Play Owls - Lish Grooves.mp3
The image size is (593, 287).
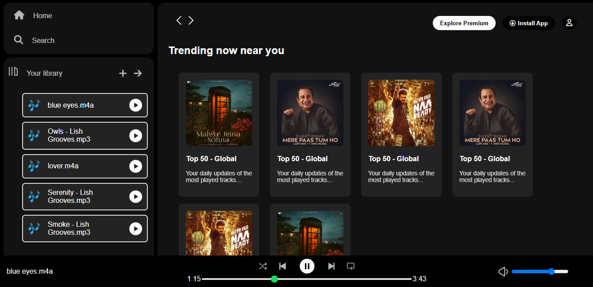tap(135, 136)
